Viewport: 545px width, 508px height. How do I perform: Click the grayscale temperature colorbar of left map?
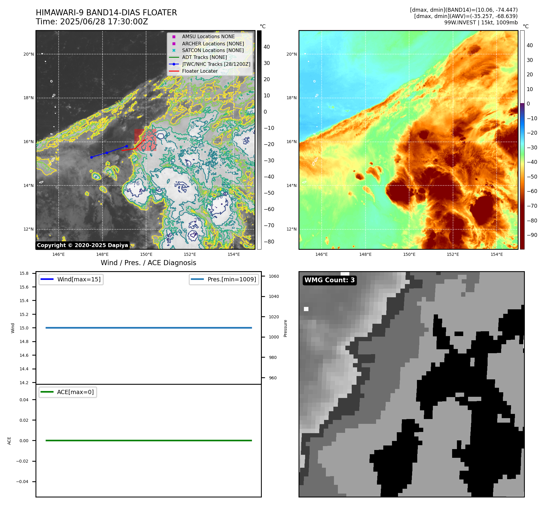pos(259,140)
